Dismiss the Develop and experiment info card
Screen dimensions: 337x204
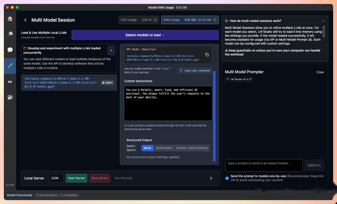tap(111, 51)
